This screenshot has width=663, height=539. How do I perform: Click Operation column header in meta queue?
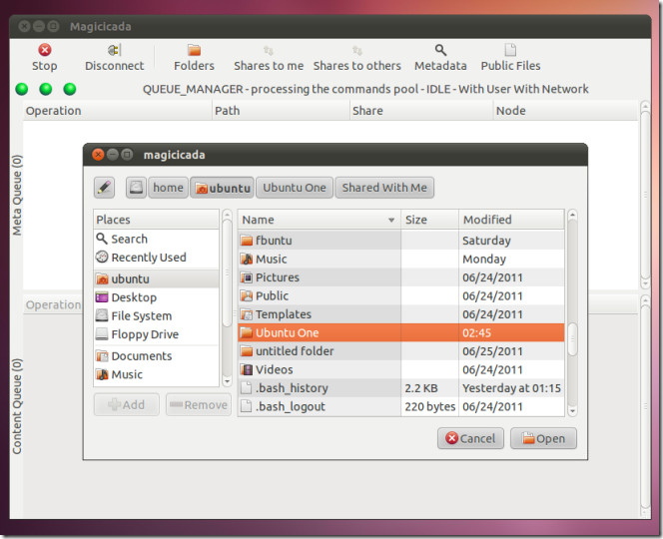pos(117,111)
